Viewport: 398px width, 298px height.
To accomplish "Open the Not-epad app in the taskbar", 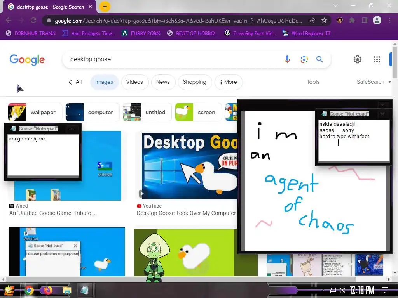I will click(x=84, y=290).
